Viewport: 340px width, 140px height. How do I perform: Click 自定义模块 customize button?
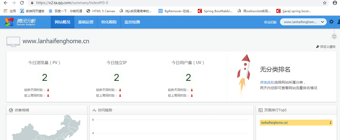pos(326,47)
